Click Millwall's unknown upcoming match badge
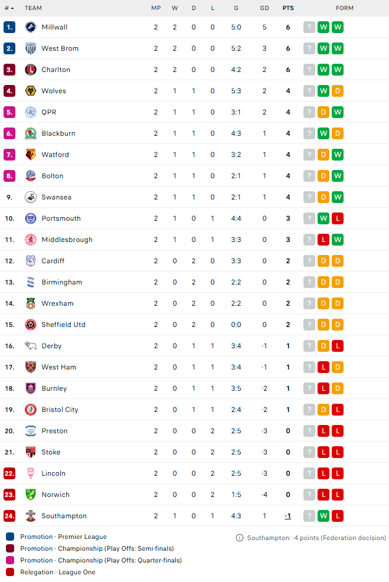Viewport: 389px width, 582px height. tap(309, 27)
